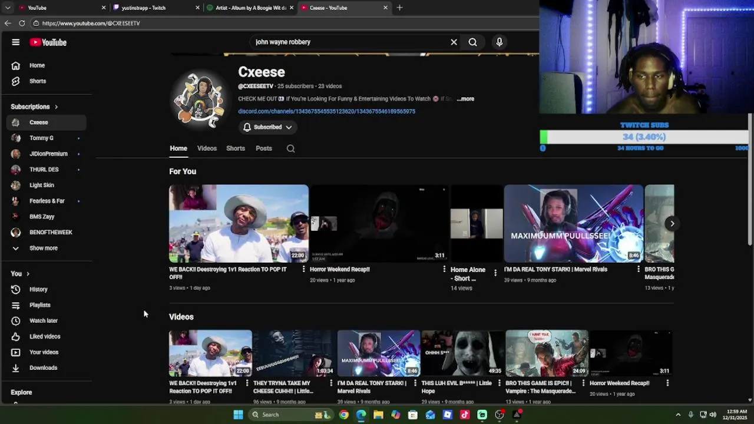Image resolution: width=754 pixels, height=424 pixels.
Task: Start voice search with microphone
Action: pos(499,42)
